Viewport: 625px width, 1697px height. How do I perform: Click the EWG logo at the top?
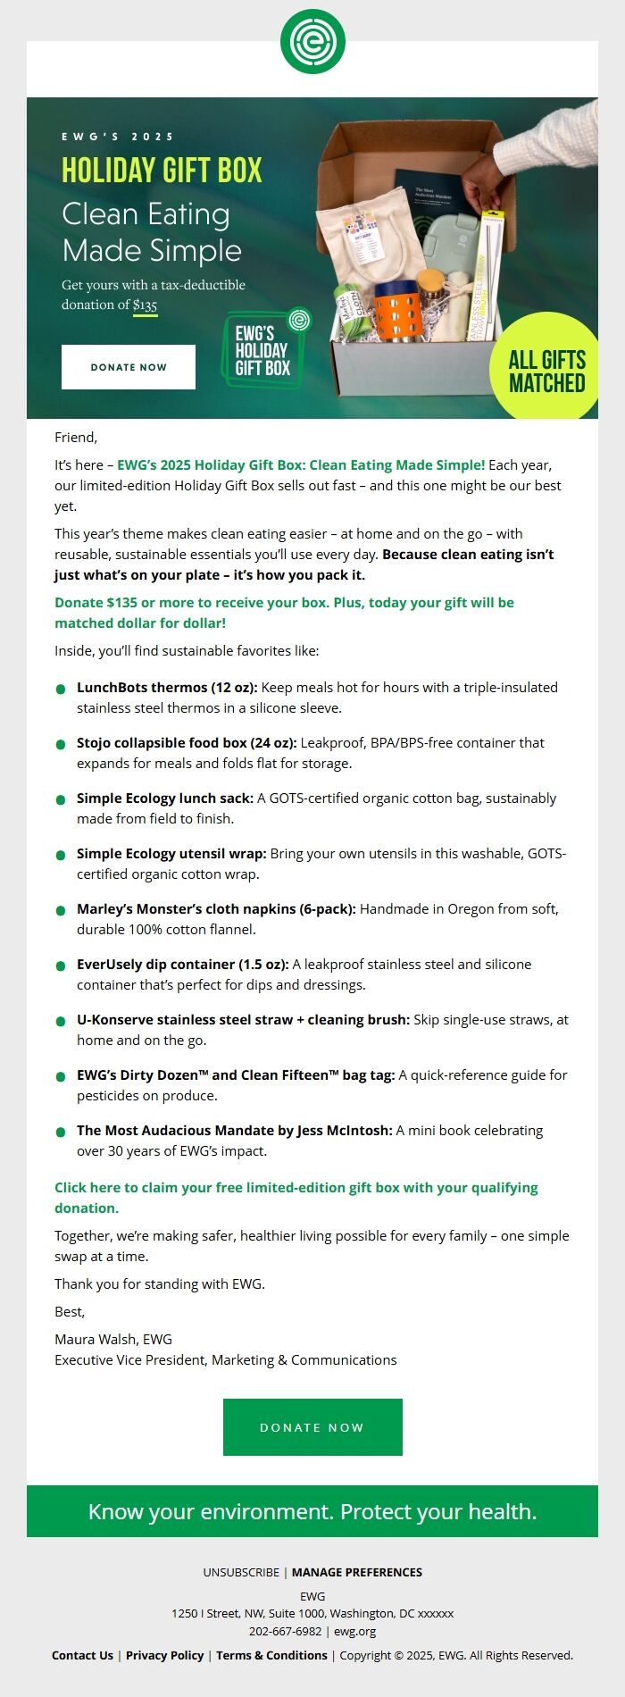312,39
